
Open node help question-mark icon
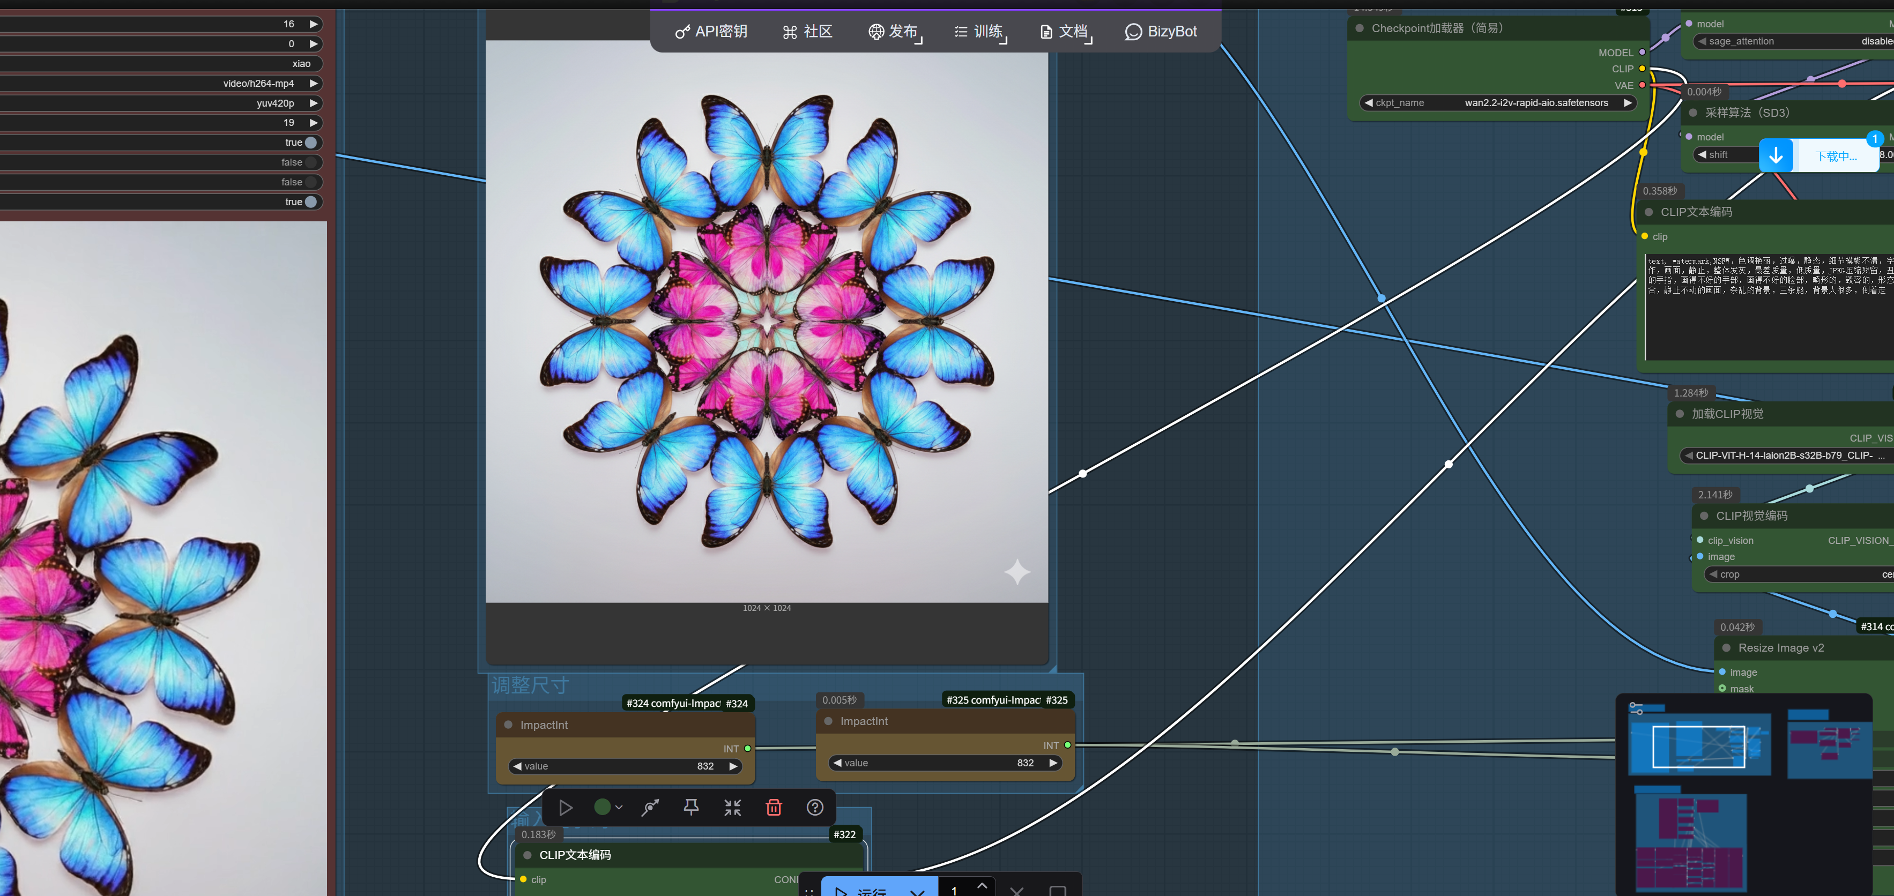pyautogui.click(x=815, y=807)
